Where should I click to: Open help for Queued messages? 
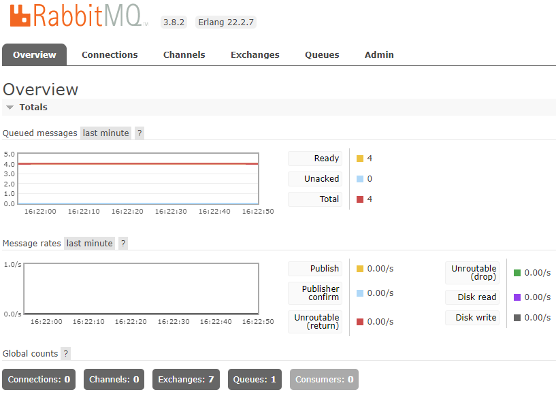tap(140, 133)
